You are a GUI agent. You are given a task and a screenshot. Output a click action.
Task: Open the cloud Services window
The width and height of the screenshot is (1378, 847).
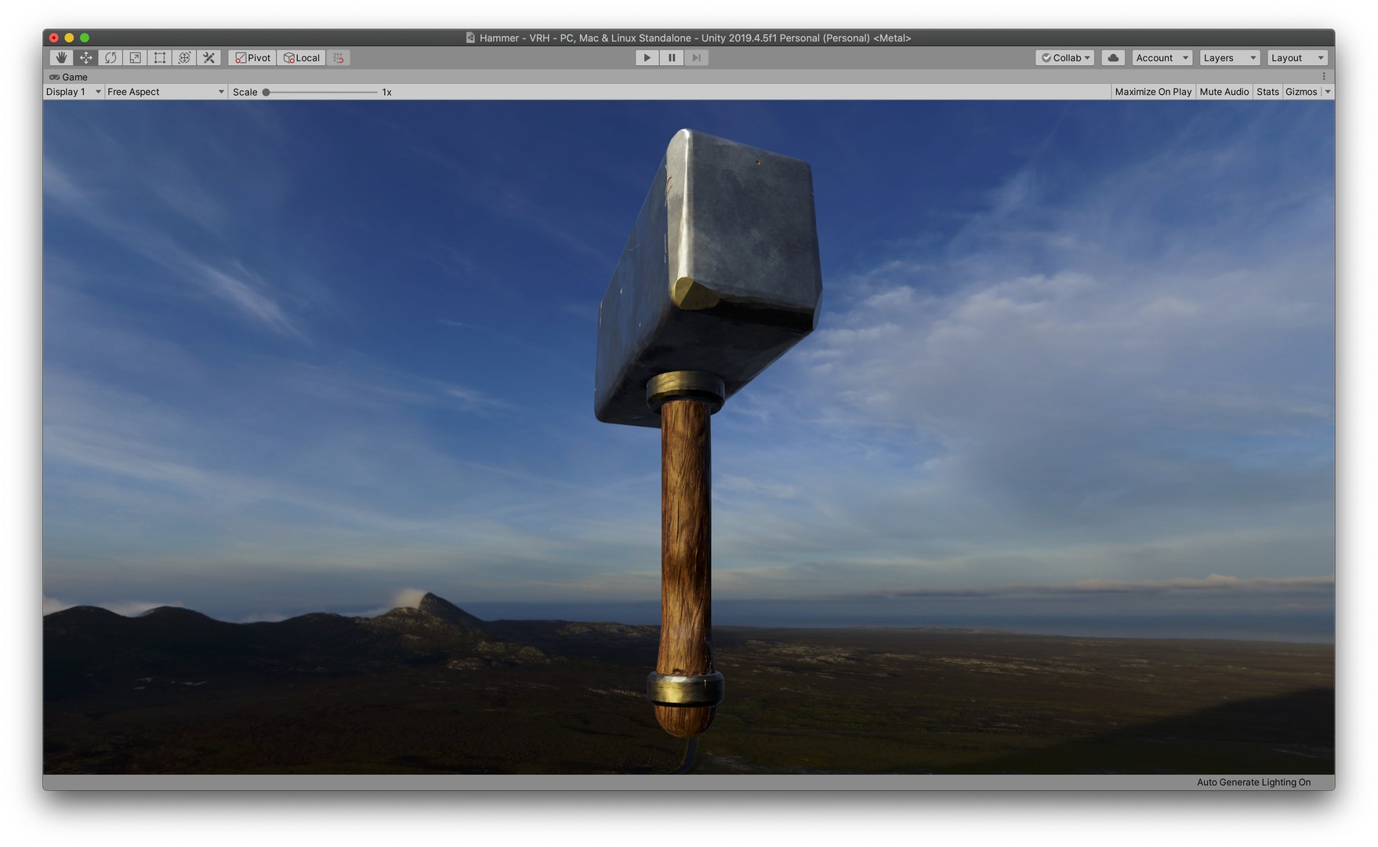coord(1113,58)
